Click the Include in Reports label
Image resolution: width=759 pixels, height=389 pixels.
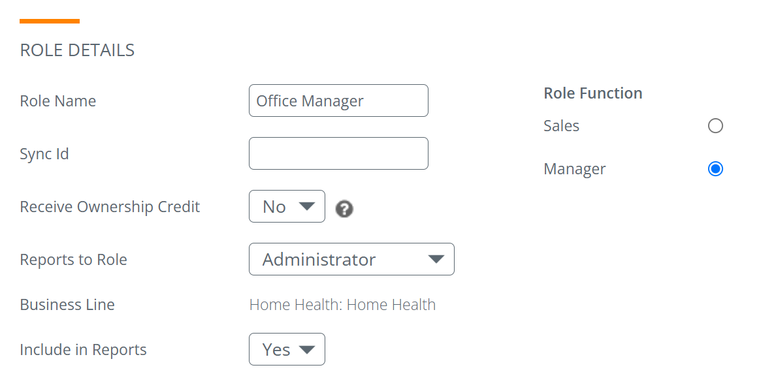pos(83,349)
